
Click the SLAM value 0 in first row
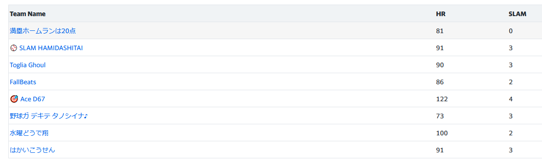click(511, 31)
